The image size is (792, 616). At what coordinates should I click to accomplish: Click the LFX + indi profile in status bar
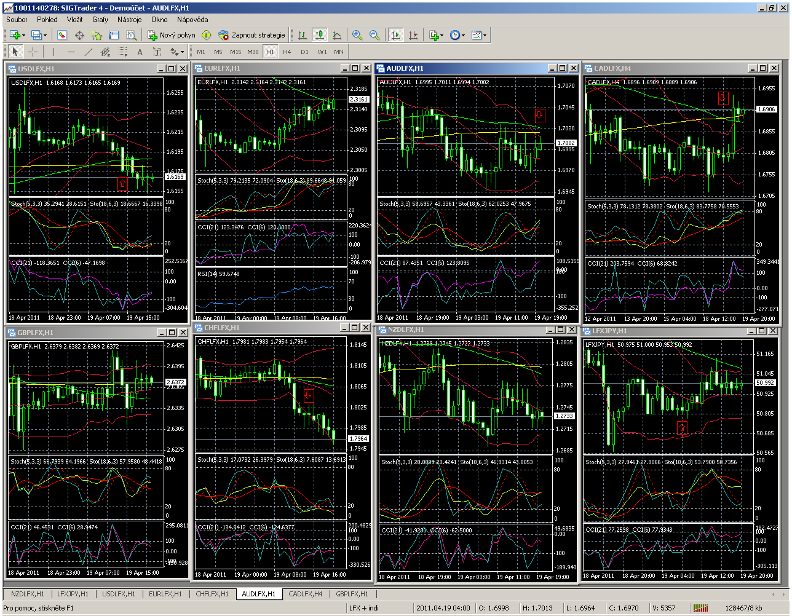pyautogui.click(x=363, y=608)
